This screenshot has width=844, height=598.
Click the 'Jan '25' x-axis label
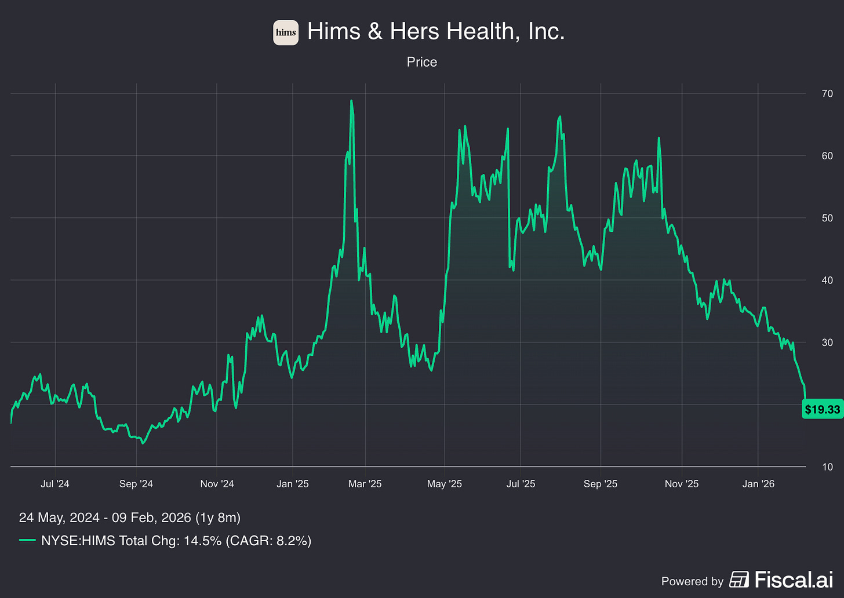click(x=293, y=484)
